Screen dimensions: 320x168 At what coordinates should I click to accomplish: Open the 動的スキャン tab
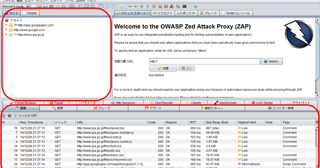point(212,108)
